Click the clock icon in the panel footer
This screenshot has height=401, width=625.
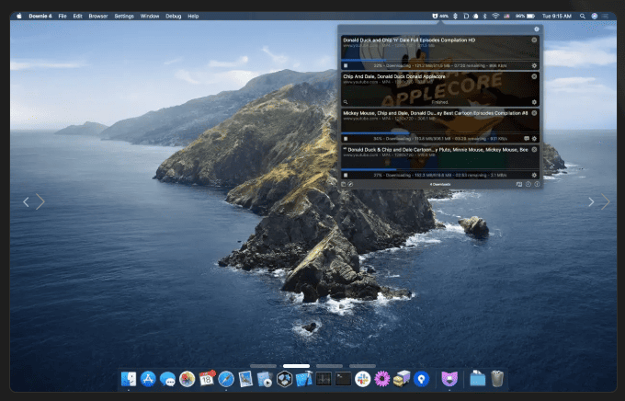(528, 184)
